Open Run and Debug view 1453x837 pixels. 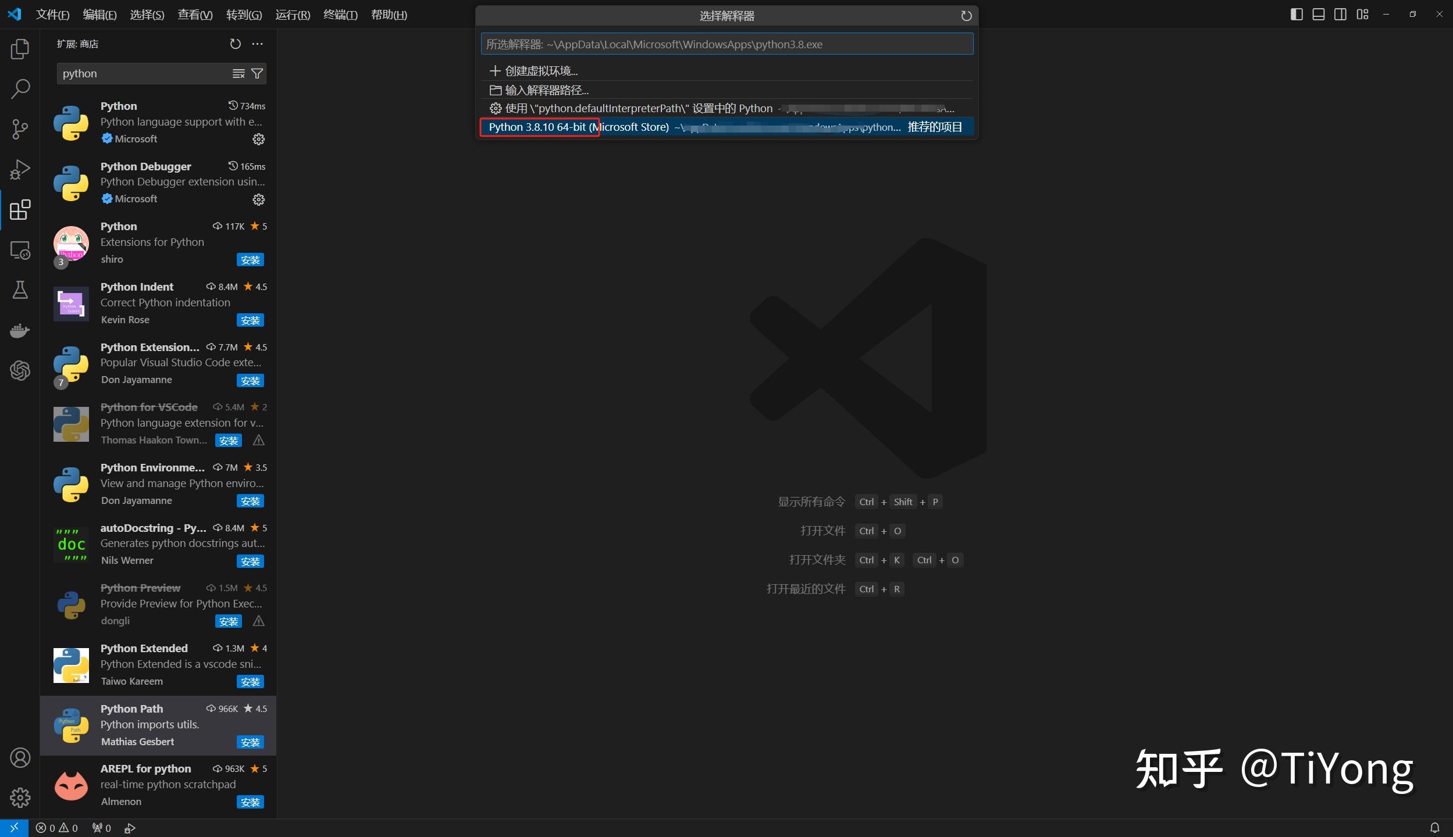coord(20,169)
